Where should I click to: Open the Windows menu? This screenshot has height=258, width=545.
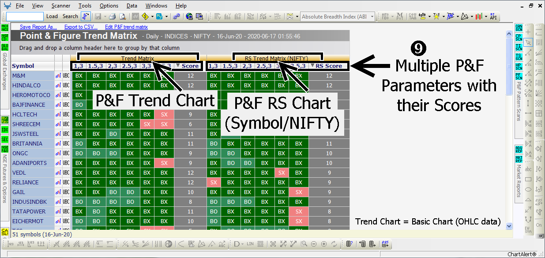tap(156, 6)
